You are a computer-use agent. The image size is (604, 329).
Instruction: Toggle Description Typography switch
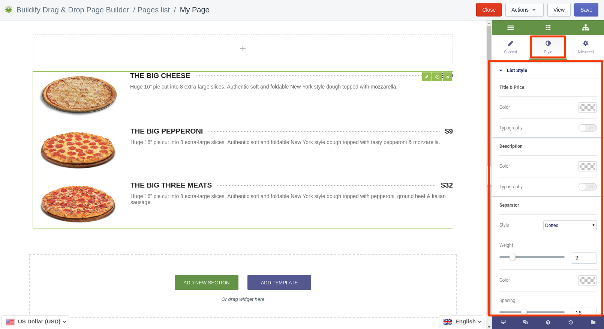click(587, 187)
